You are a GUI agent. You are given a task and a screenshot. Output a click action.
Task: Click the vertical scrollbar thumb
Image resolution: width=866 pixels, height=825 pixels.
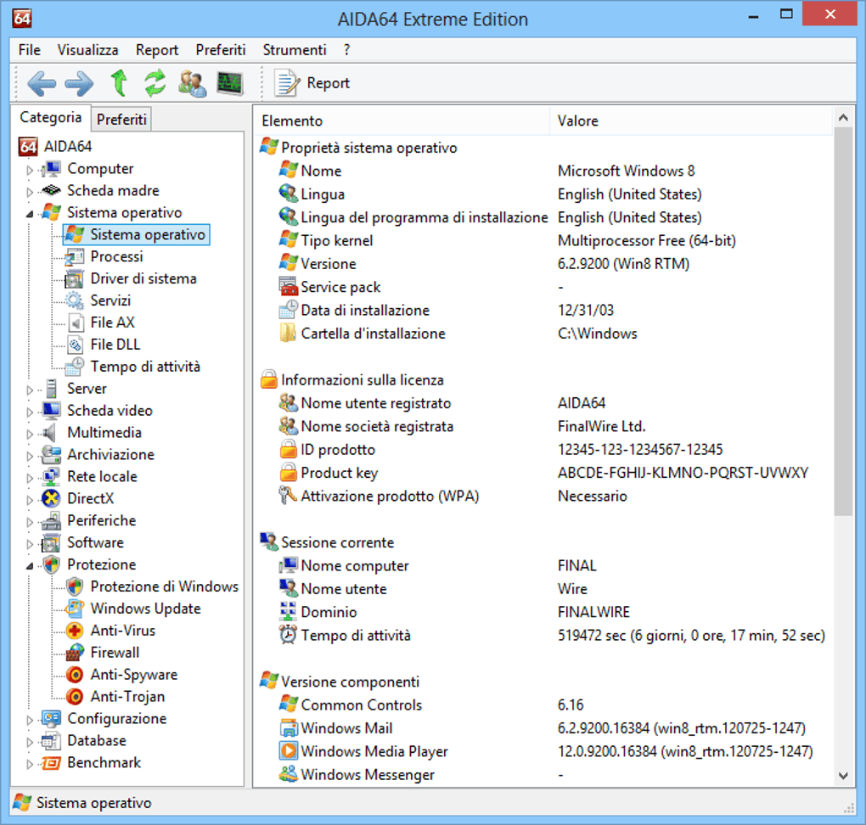pos(843,322)
